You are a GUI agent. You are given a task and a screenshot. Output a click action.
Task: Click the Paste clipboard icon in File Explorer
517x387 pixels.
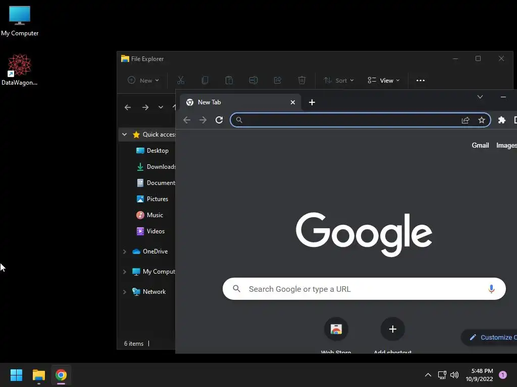point(229,80)
